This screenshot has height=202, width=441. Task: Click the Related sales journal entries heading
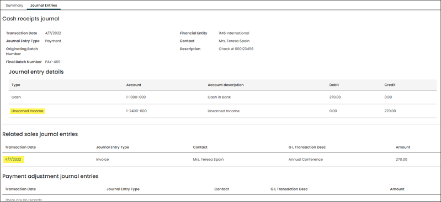click(x=40, y=134)
